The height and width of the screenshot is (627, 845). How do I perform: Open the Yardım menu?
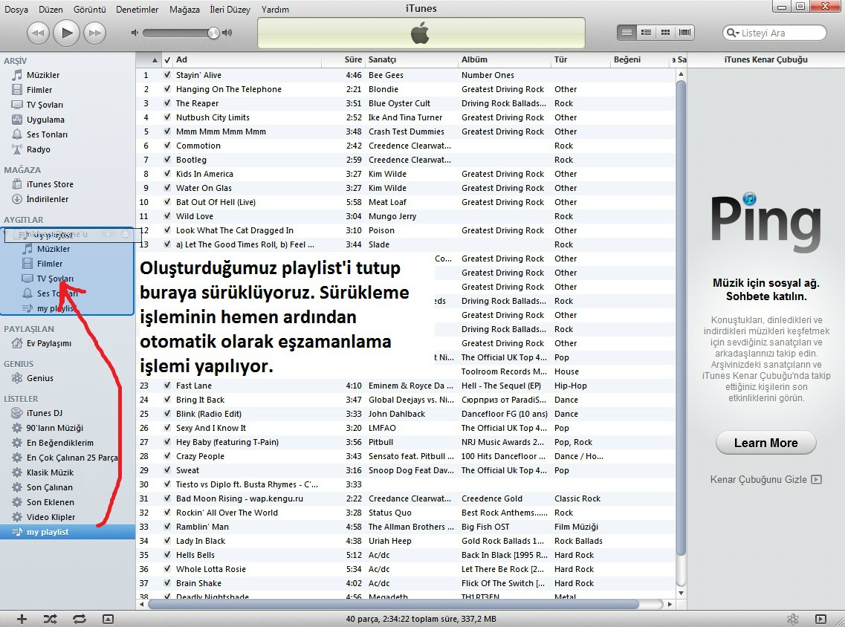tap(275, 9)
